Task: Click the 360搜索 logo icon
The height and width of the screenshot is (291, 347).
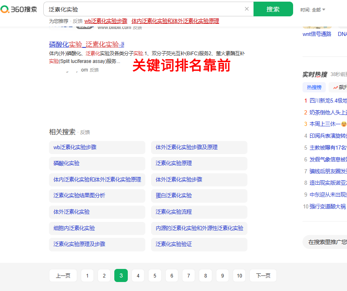Action: click(19, 9)
